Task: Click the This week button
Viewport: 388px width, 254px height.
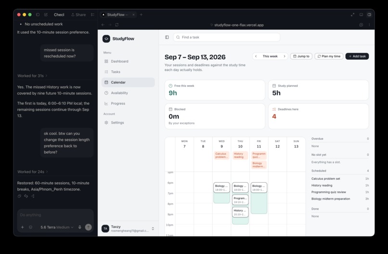Action: 270,56
